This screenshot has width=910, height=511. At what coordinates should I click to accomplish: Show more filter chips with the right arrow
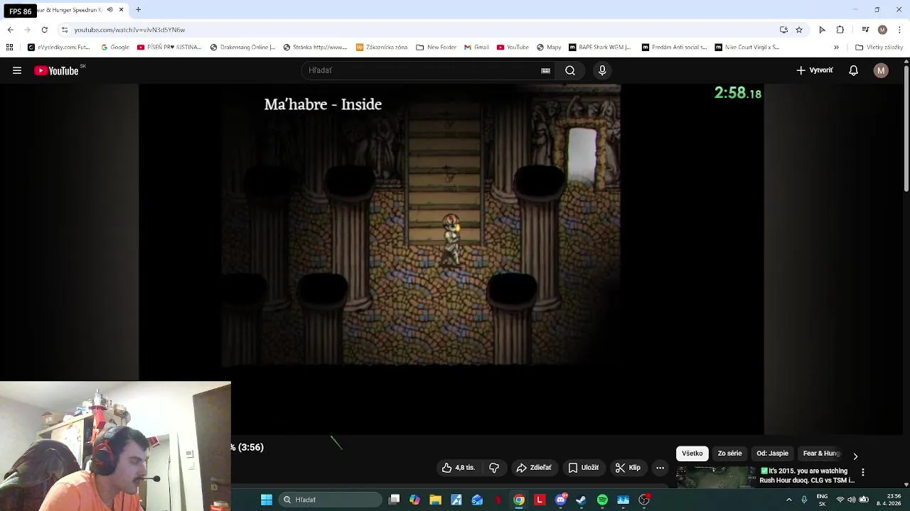coord(855,456)
